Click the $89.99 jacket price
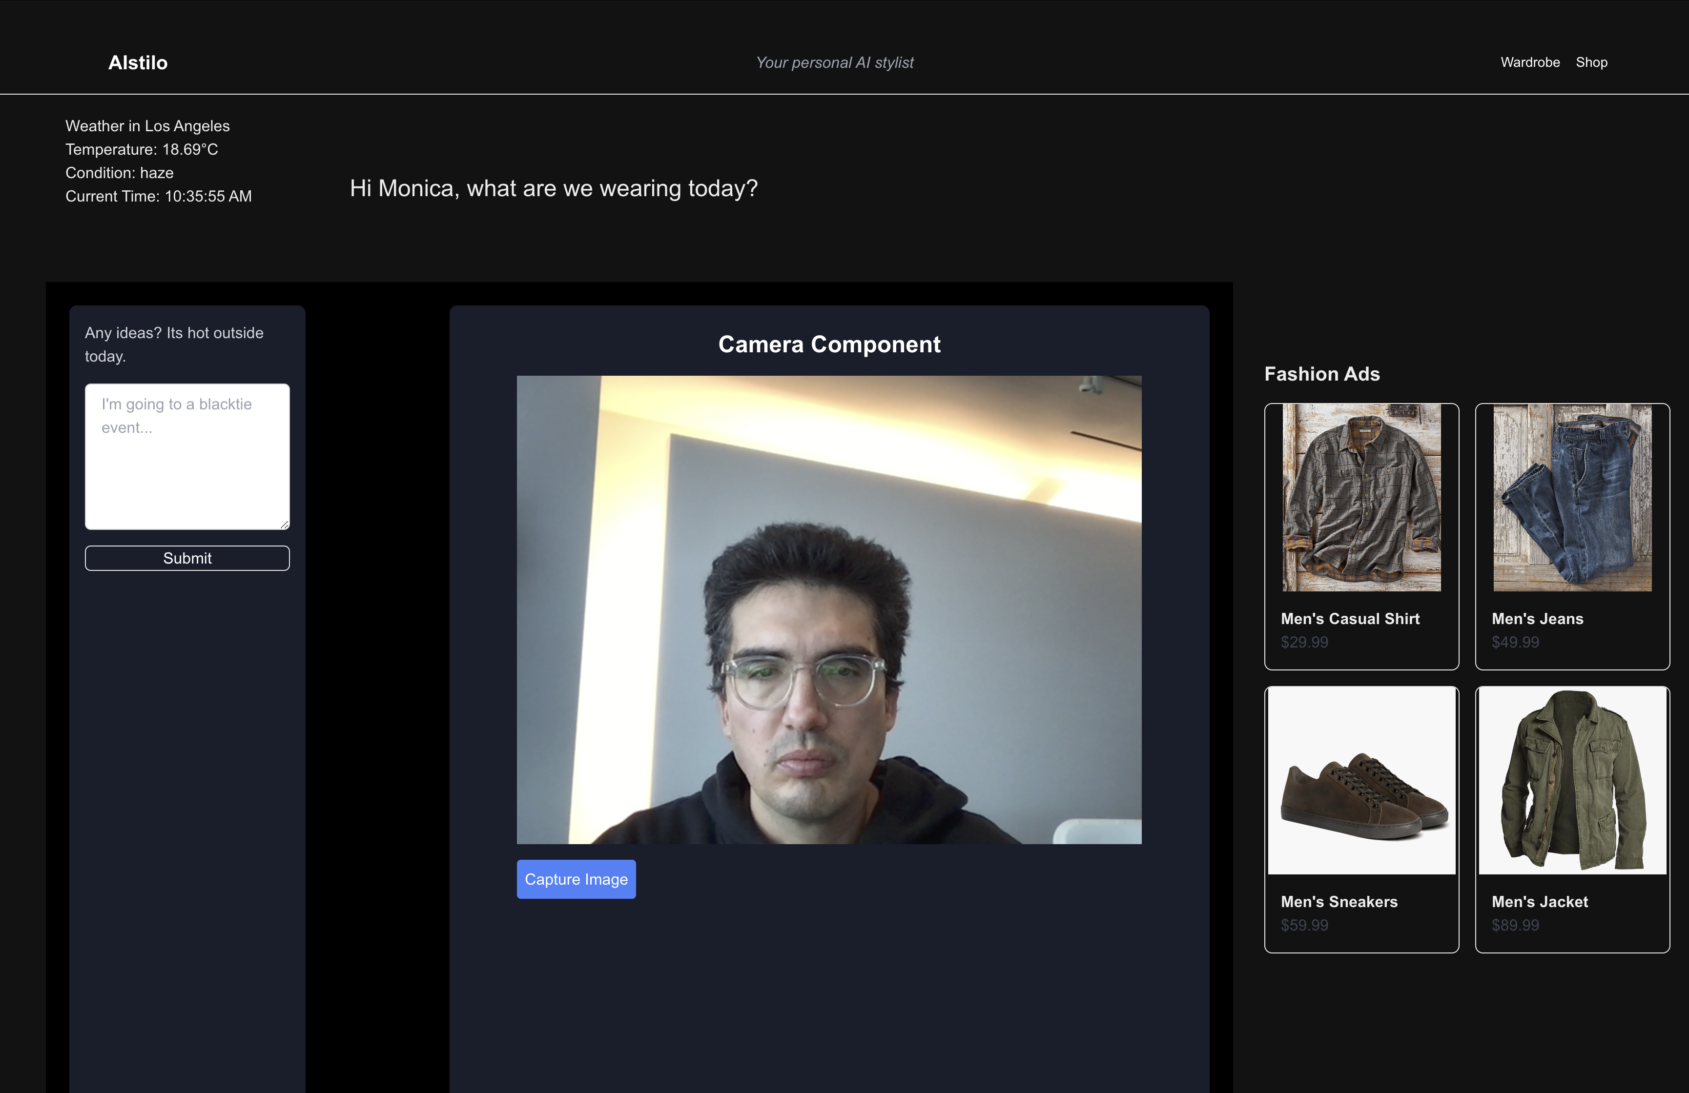This screenshot has height=1093, width=1689. pos(1514,925)
